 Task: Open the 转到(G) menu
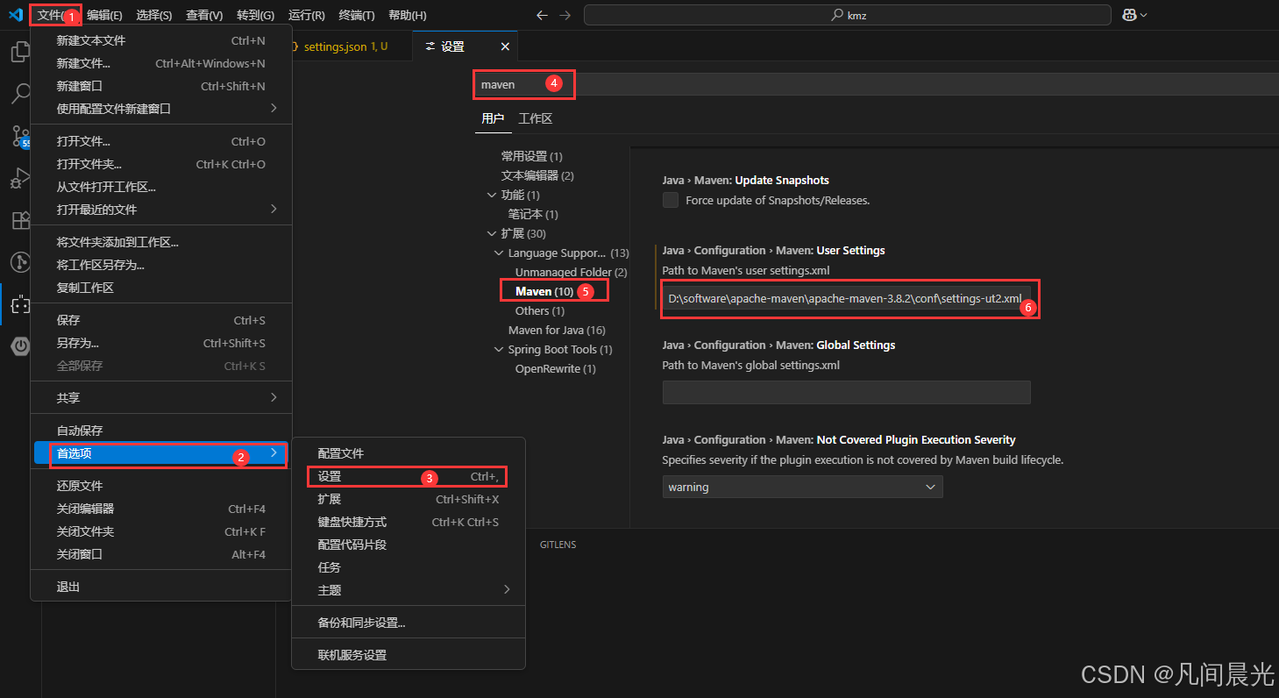click(x=255, y=15)
